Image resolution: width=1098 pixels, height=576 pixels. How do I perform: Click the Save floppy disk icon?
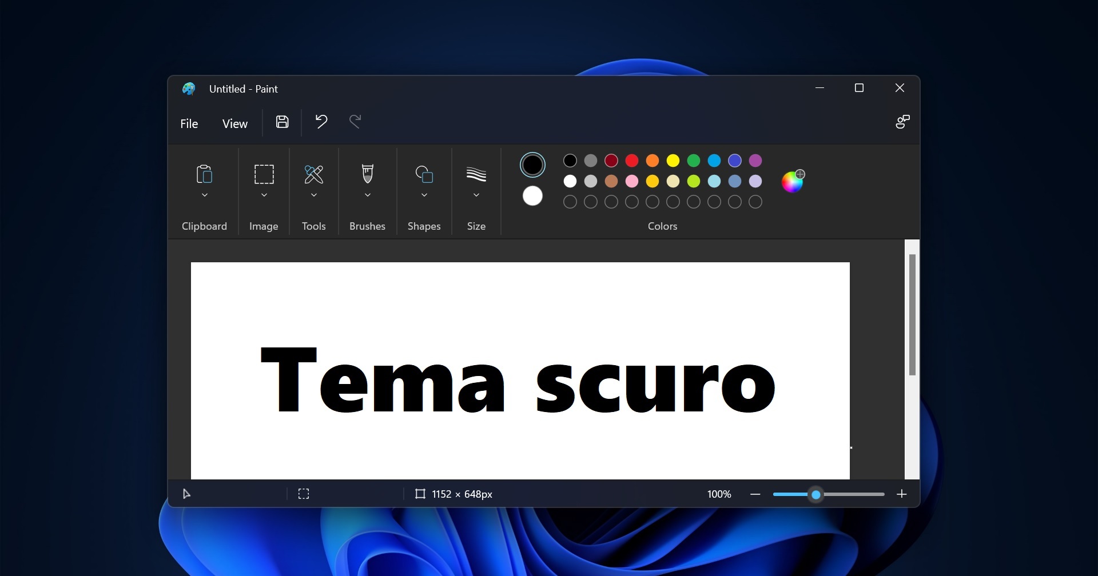(x=282, y=122)
